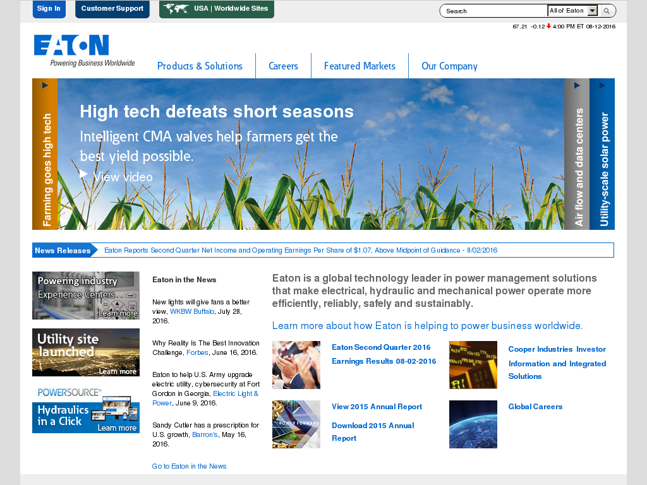
Task: Click the search magnifier icon
Action: click(606, 11)
